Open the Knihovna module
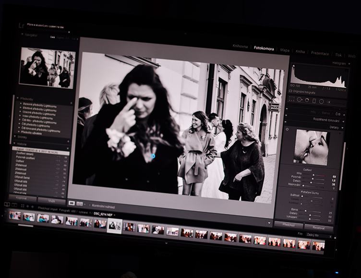361x278 pixels. (x=240, y=46)
